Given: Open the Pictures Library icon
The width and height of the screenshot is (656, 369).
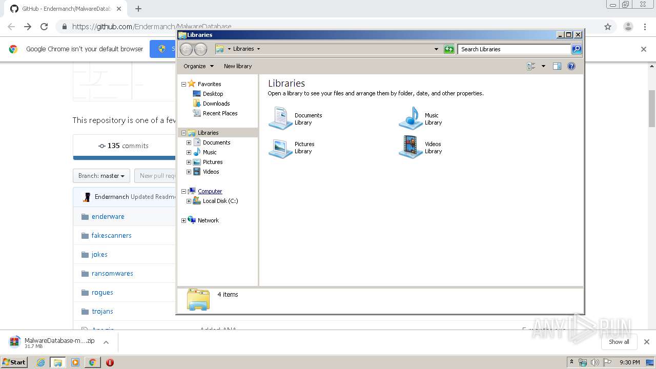Looking at the screenshot, I should 280,148.
